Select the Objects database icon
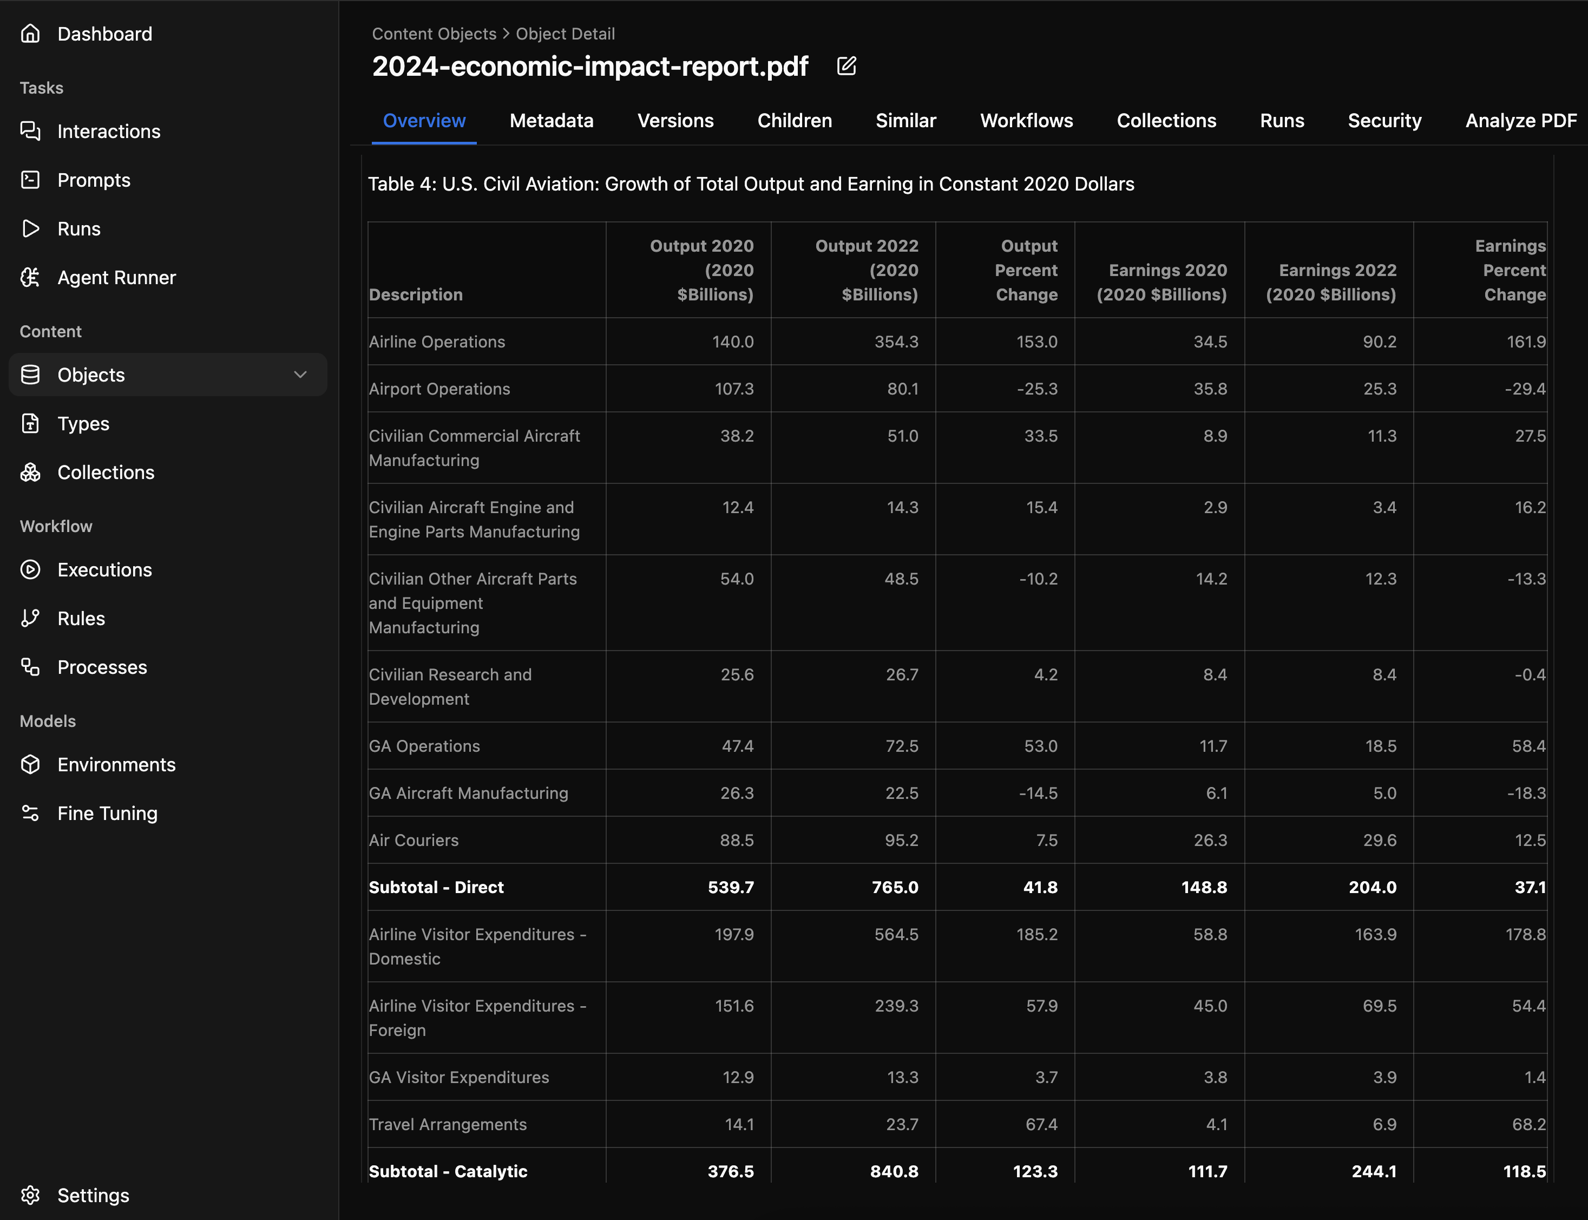This screenshot has width=1588, height=1220. pyautogui.click(x=30, y=374)
